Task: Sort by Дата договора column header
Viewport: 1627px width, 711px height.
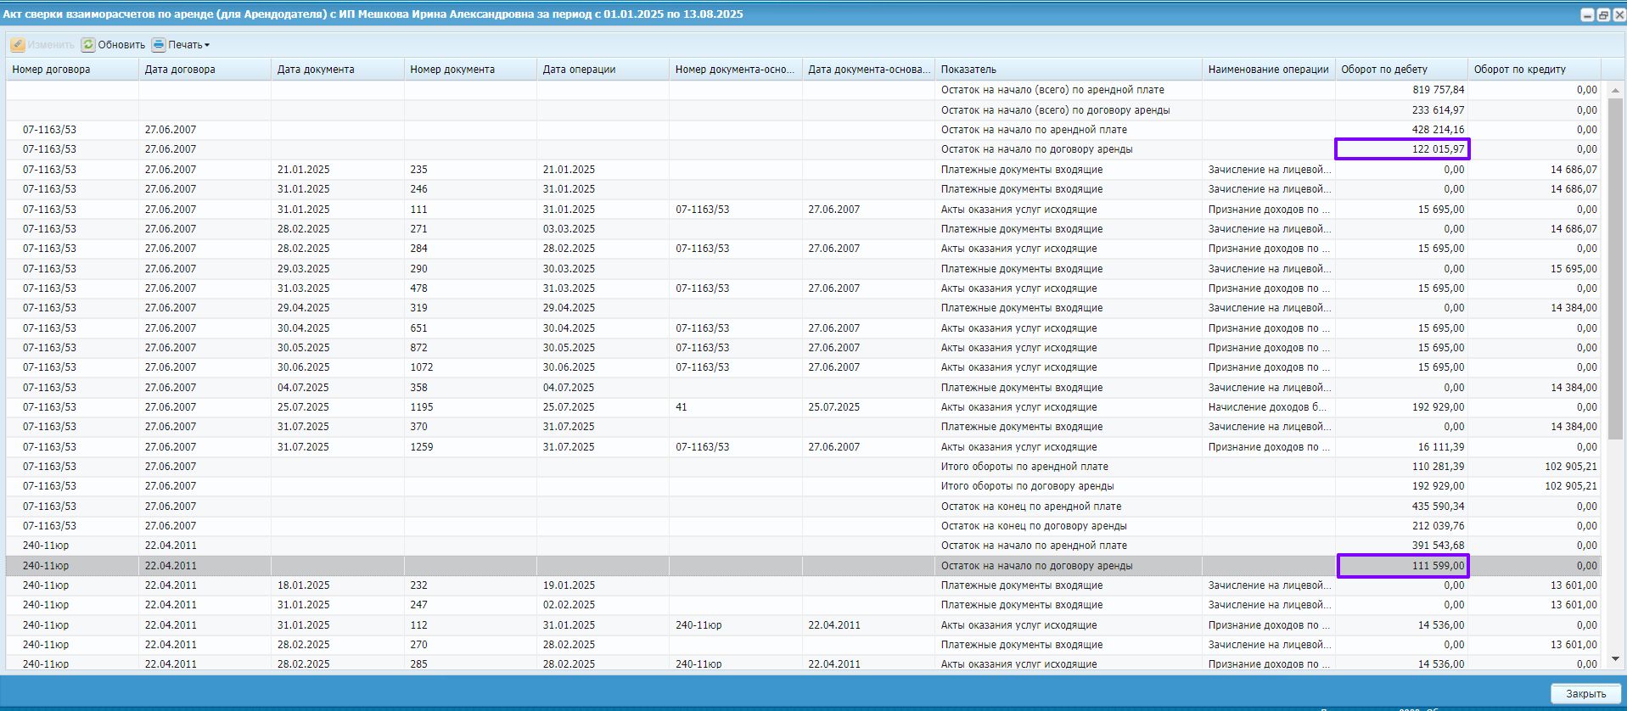Action: (x=205, y=70)
